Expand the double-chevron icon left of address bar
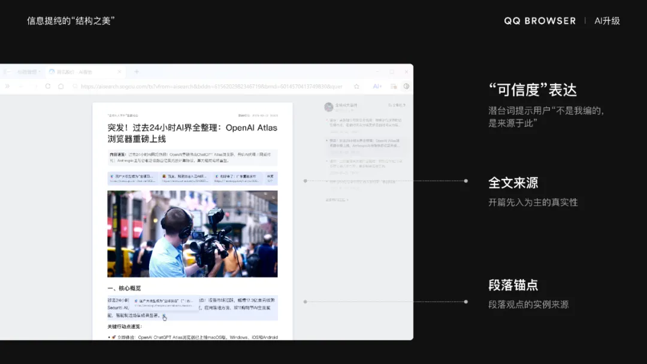The image size is (647, 364). click(x=8, y=86)
